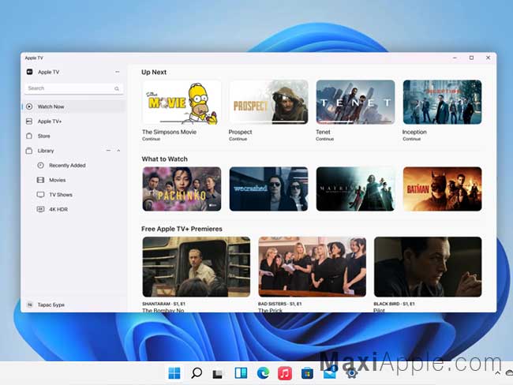Click the 4K HDR icon
This screenshot has width=513, height=385.
[x=40, y=209]
